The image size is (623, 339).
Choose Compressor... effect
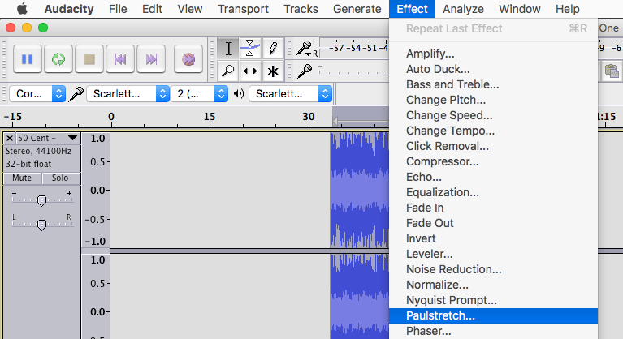pos(494,161)
